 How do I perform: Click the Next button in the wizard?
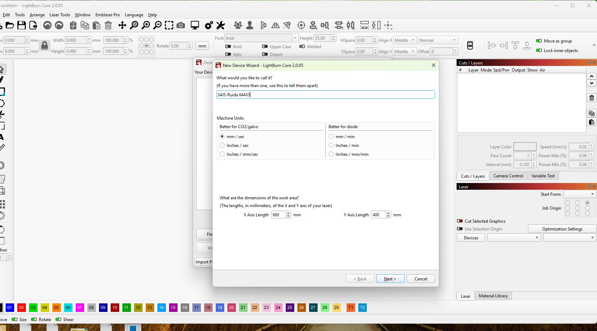pyautogui.click(x=390, y=279)
